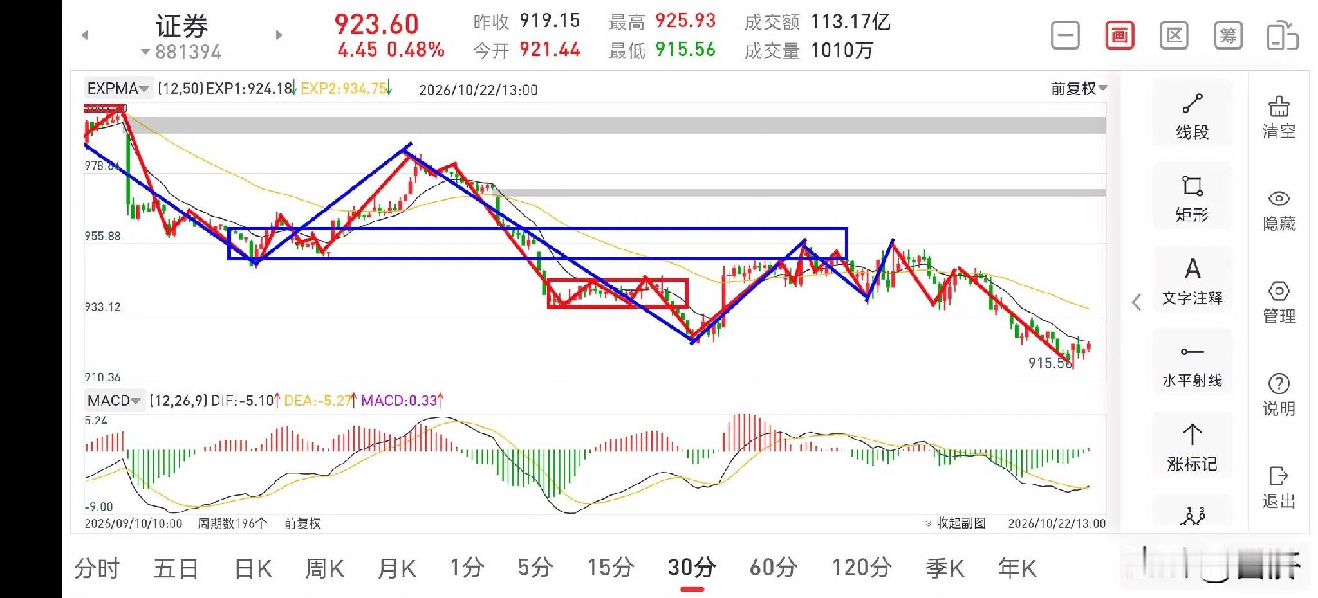The image size is (1318, 598).
Task: Open drawing management (管理)
Action: (1279, 302)
